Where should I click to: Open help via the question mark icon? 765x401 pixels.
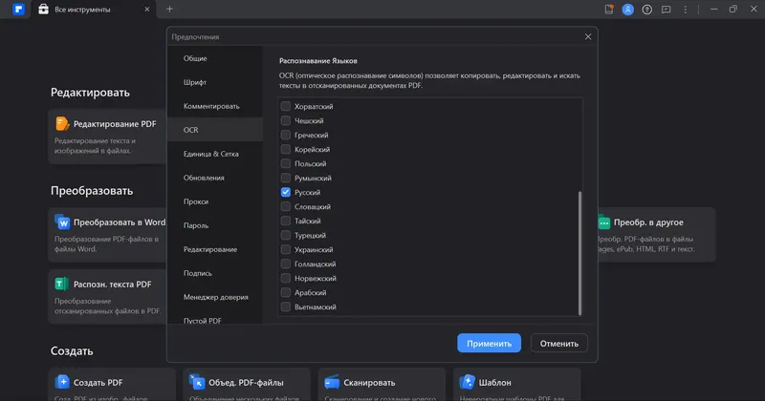[647, 10]
